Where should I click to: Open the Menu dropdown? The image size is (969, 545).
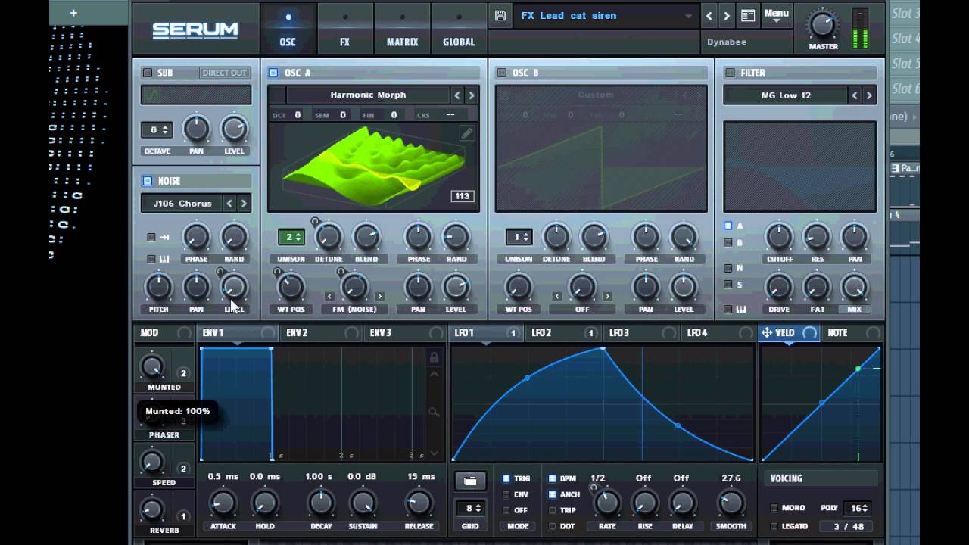776,15
